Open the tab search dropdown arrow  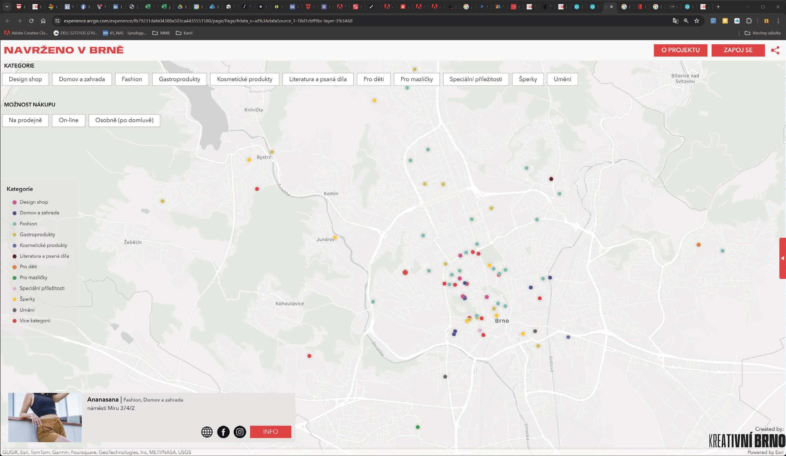pos(7,7)
